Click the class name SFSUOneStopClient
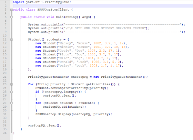Image resolution: width=193 pixels, height=140 pixels. pos(53,10)
